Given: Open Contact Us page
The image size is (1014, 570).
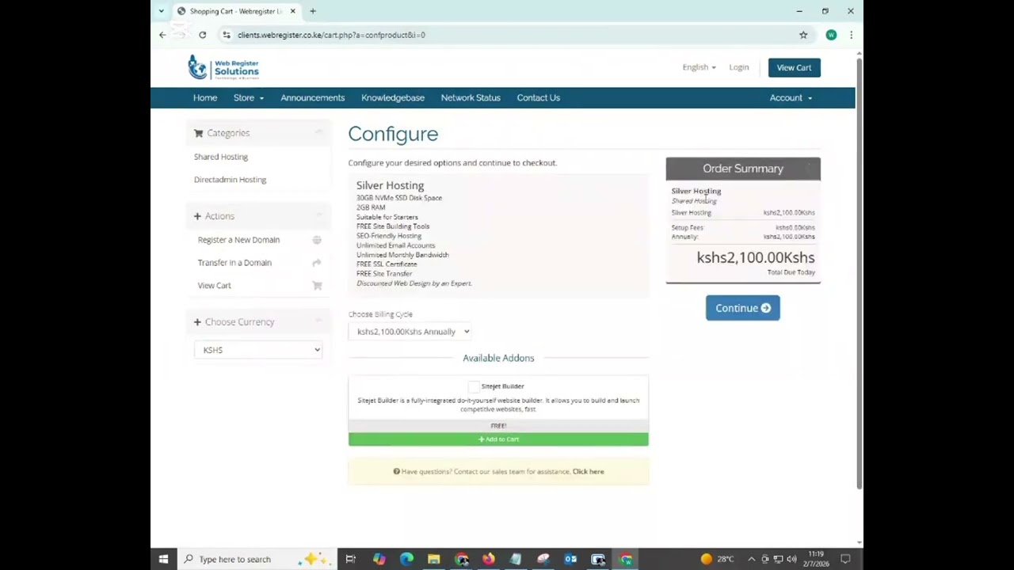Looking at the screenshot, I should (539, 97).
